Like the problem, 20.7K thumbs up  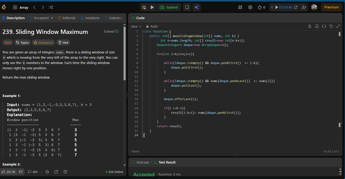[9, 172]
